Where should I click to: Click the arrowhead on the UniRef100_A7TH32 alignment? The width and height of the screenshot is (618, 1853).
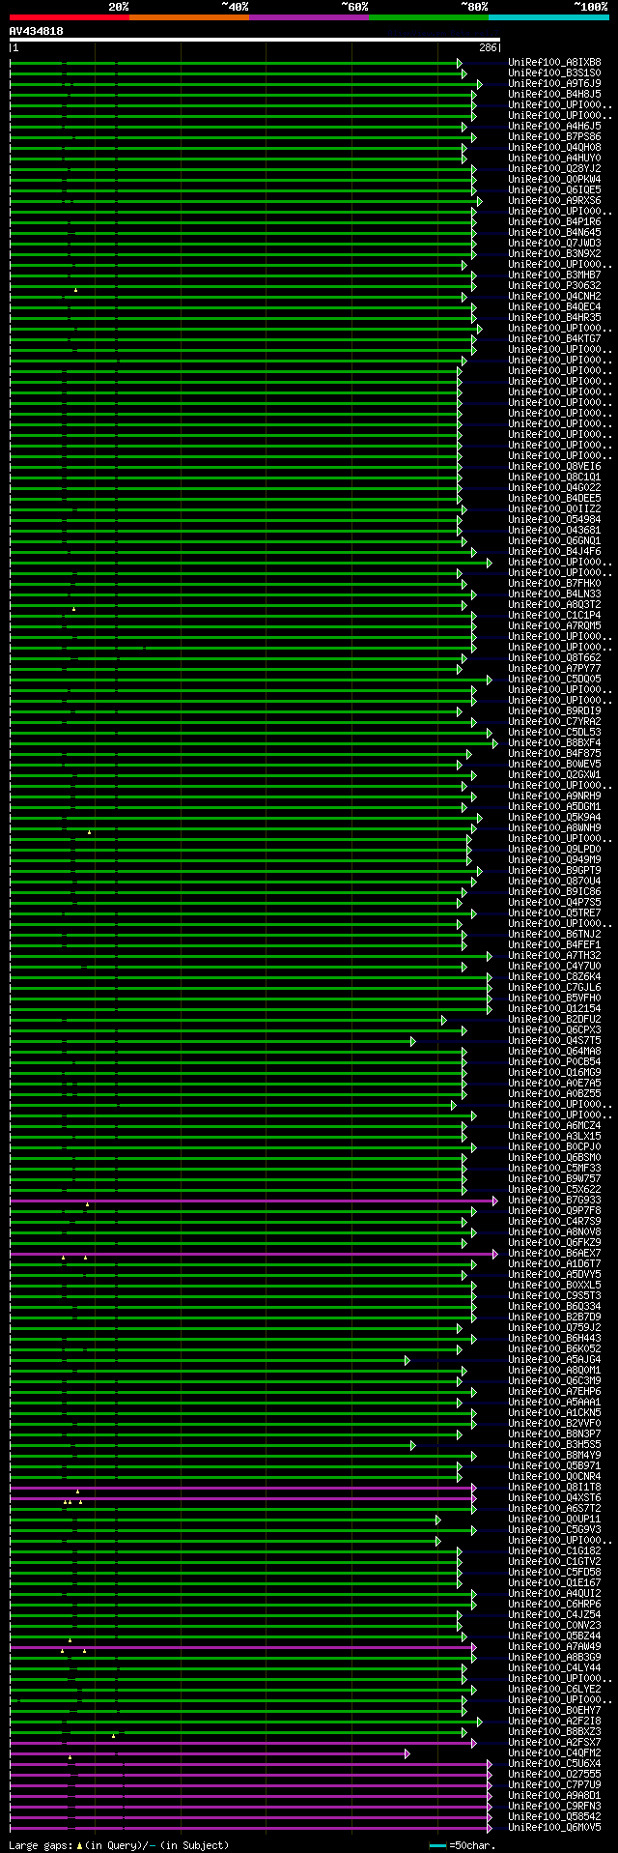490,956
